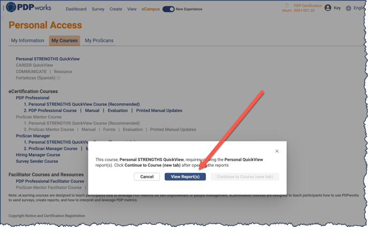Open Copyright Notice and Certification Registration
The width and height of the screenshot is (368, 227).
click(x=47, y=216)
